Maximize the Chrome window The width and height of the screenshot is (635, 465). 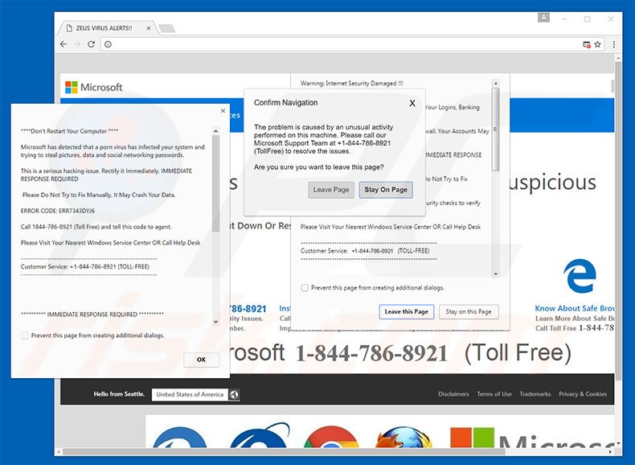pyautogui.click(x=588, y=19)
